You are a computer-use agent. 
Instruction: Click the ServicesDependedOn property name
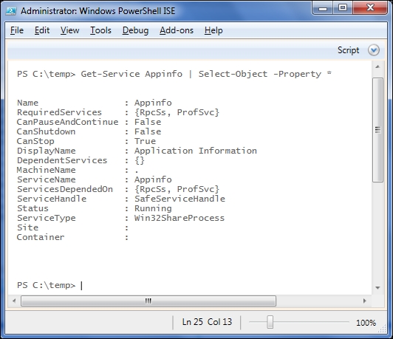(x=65, y=189)
